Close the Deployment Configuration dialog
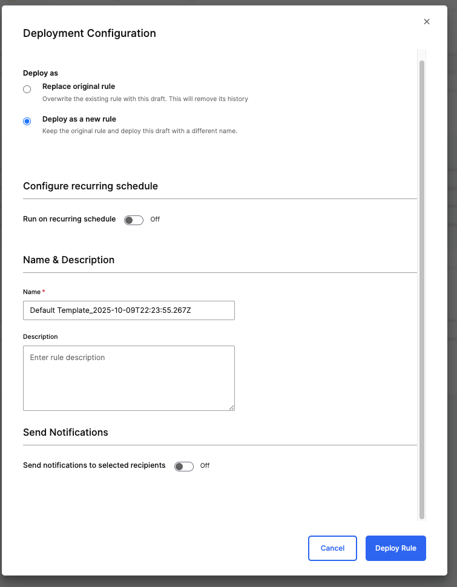 point(427,21)
